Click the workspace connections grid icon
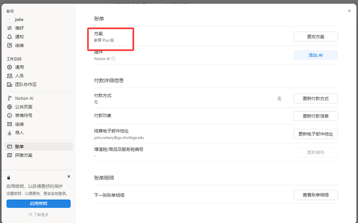 [9, 124]
